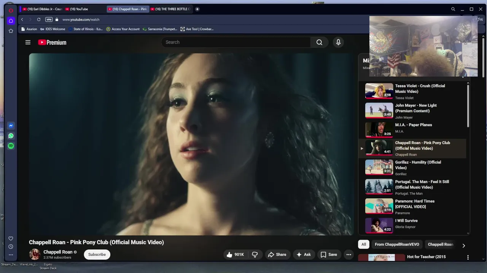Play John Mayer - New Light playlist item
This screenshot has width=487, height=273.
[413, 110]
